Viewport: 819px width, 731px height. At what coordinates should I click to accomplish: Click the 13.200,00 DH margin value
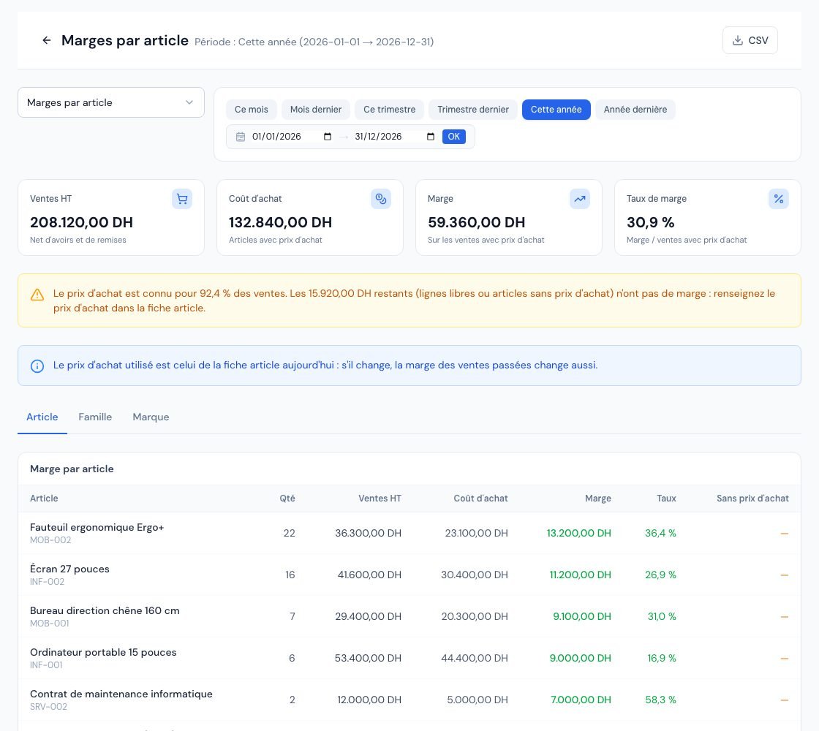point(578,533)
